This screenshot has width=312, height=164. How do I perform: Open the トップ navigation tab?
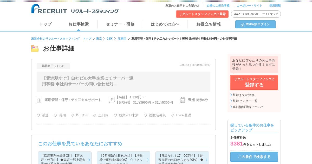click(45, 24)
